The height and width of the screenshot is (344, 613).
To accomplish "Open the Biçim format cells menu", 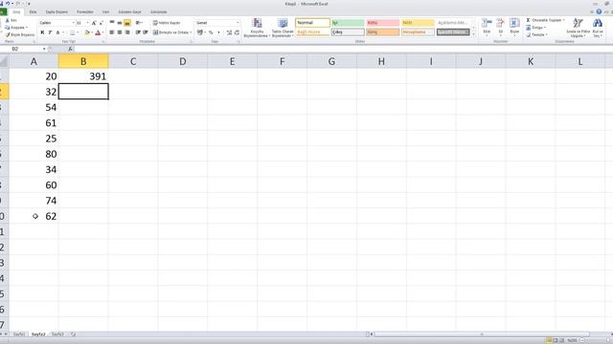I will click(514, 28).
